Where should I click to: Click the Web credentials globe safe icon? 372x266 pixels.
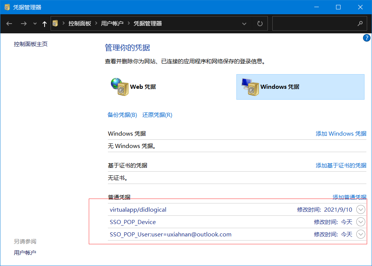click(x=120, y=87)
